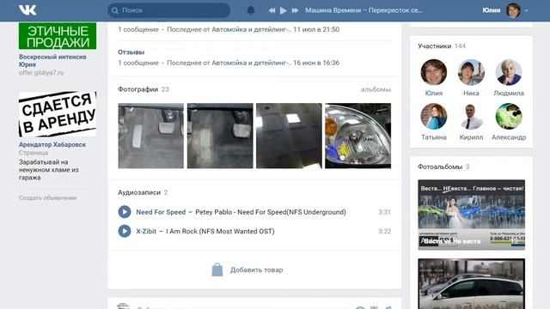Screen dimensions: 550x309
Task: Open the Аудиозаписи section header
Action: [x=139, y=192]
